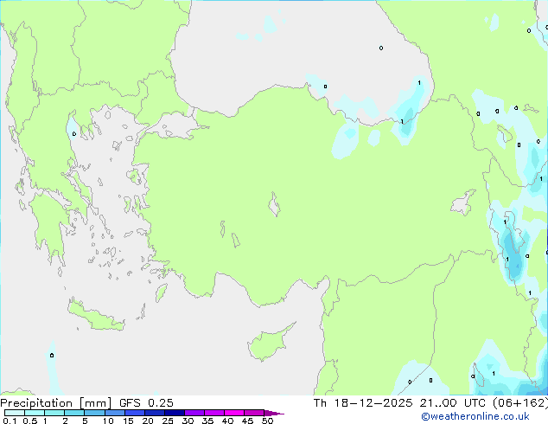Screen dimensions: 548x424
Task: Select the 35–40 mm violet legend swatch
Action: pos(214,413)
